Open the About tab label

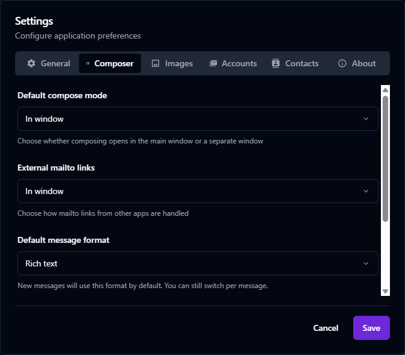(363, 63)
